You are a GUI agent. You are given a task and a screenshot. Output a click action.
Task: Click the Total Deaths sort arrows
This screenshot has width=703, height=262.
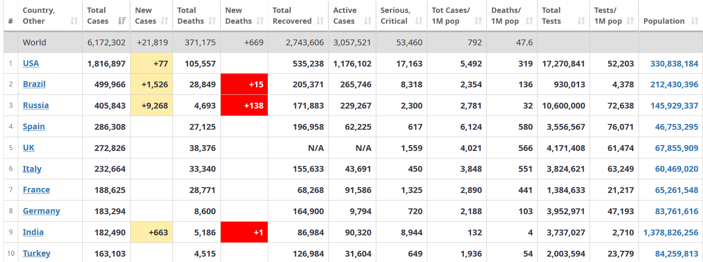click(212, 21)
